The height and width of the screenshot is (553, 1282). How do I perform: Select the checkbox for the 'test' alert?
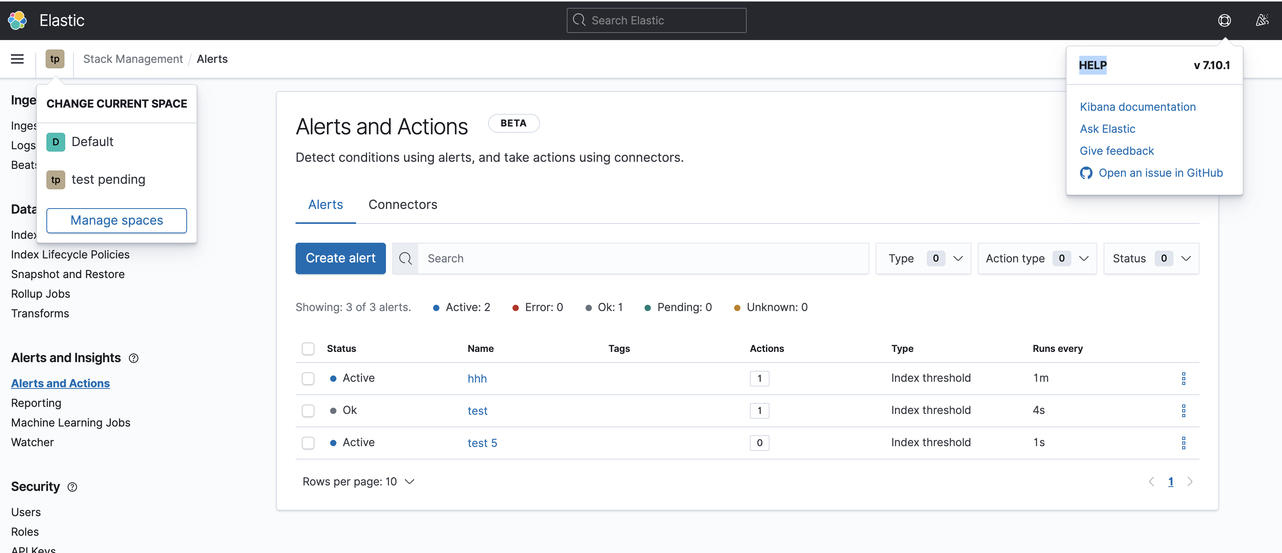(308, 410)
